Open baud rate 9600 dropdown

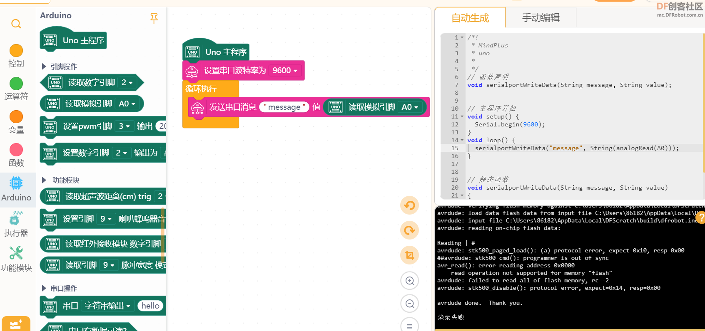tap(285, 71)
